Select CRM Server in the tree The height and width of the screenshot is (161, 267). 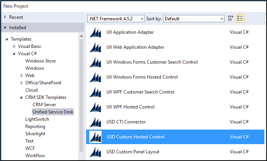tap(44, 105)
